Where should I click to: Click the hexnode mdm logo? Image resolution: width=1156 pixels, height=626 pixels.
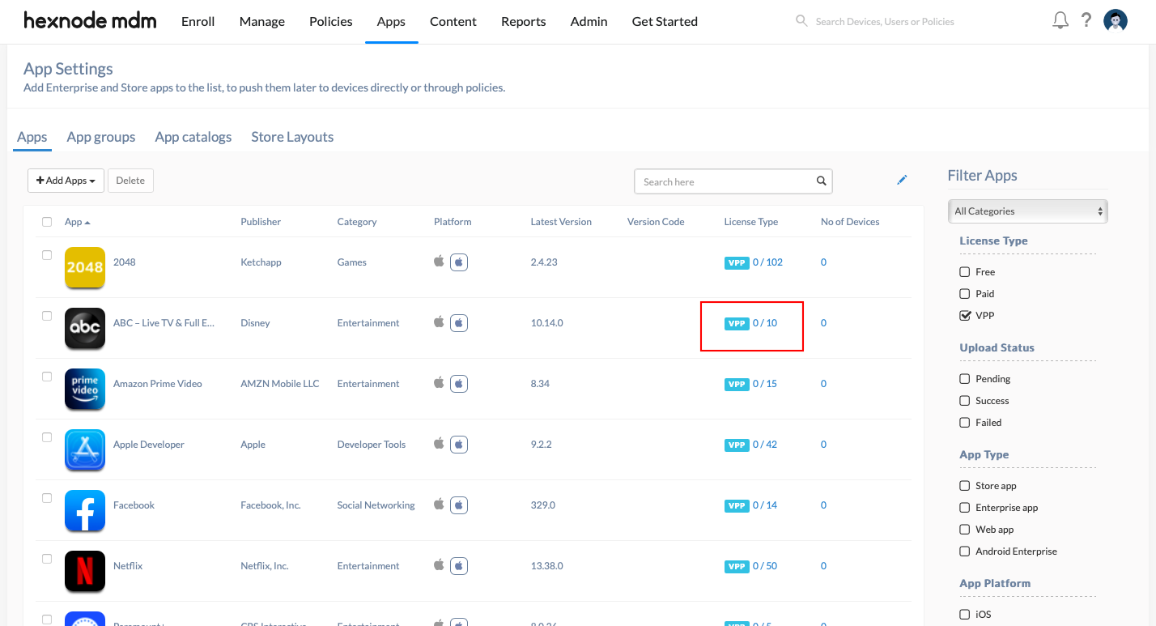click(x=90, y=21)
